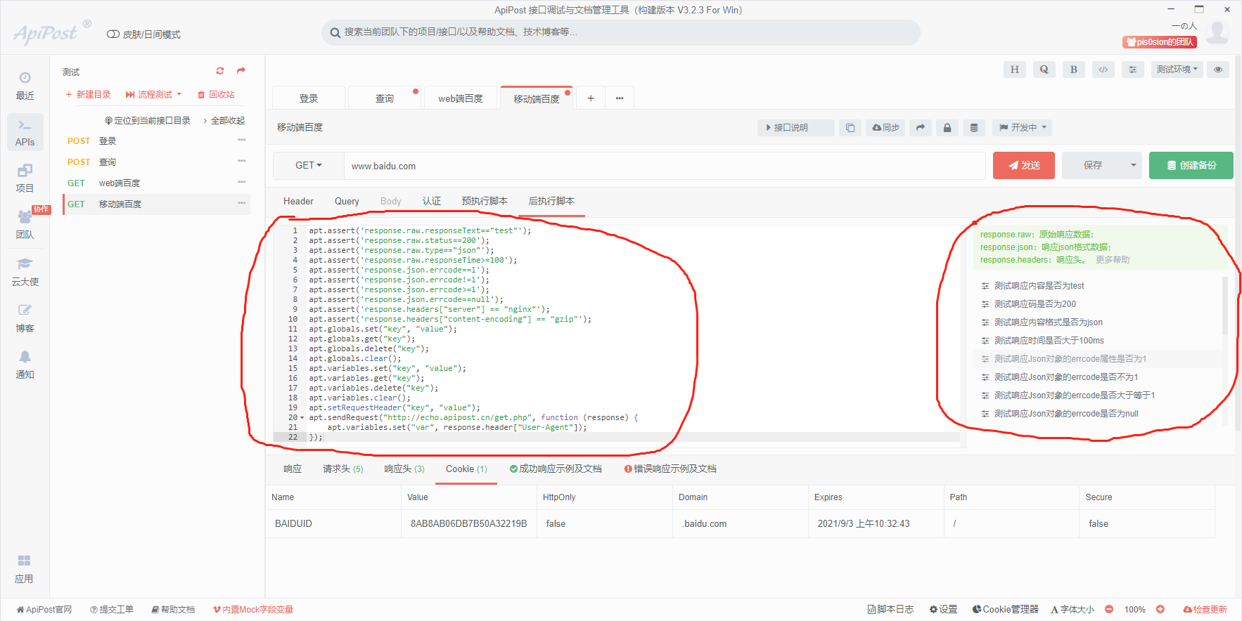1242x621 pixels.
Task: Open the Header parameters tab
Action: coord(298,202)
